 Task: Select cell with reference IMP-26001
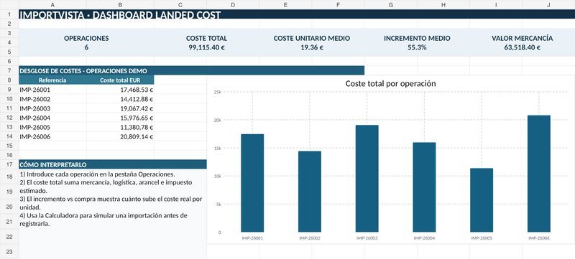click(x=52, y=89)
